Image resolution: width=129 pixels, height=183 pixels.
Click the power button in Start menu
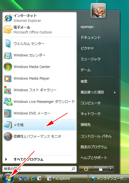[x=86, y=169]
